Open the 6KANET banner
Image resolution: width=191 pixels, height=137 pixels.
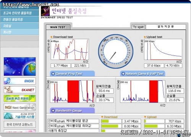[x=20, y=90]
